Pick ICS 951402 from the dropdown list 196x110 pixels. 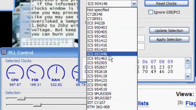[x=112, y=36]
